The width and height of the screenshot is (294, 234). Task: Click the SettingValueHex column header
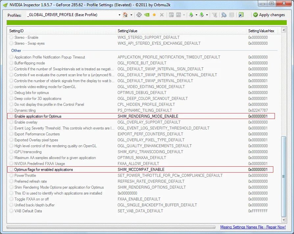pyautogui.click(x=262, y=31)
